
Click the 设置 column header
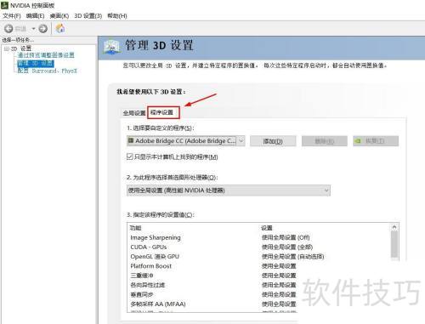tap(267, 228)
